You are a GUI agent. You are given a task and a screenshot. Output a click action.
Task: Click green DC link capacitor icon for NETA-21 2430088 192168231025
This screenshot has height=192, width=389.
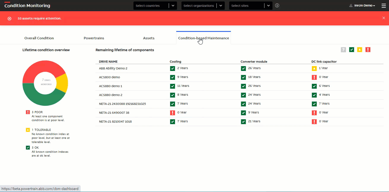point(314,104)
